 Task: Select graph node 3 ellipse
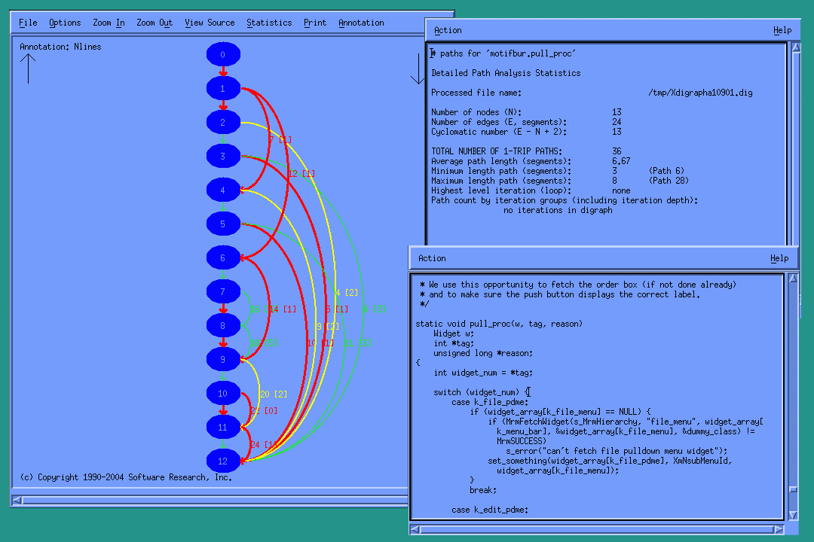[x=223, y=156]
